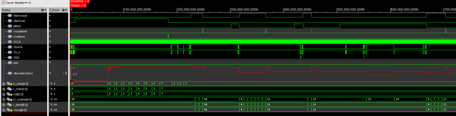Click the \discrete(vtune) signal name
The image size is (456, 116).
click(x=23, y=73)
